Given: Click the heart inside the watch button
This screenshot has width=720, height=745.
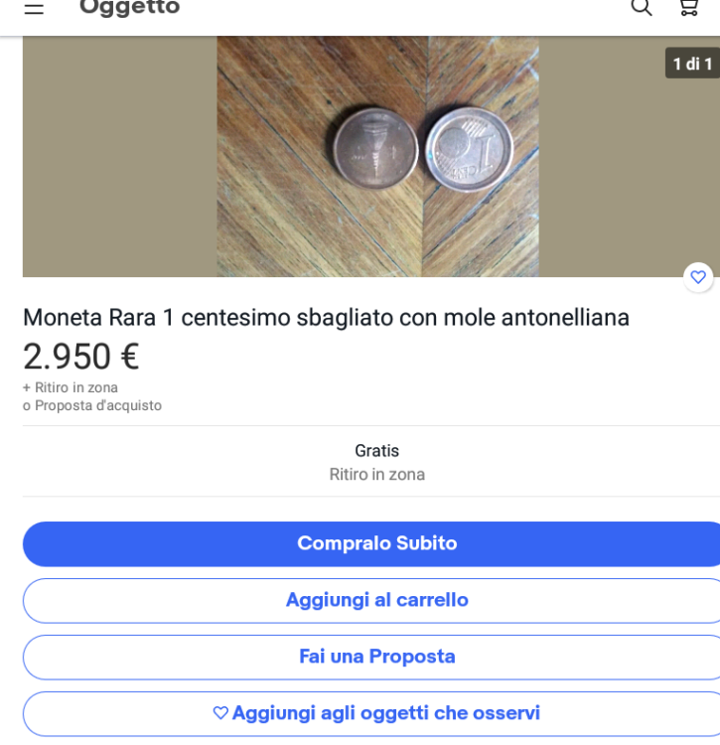Looking at the screenshot, I should coord(220,713).
